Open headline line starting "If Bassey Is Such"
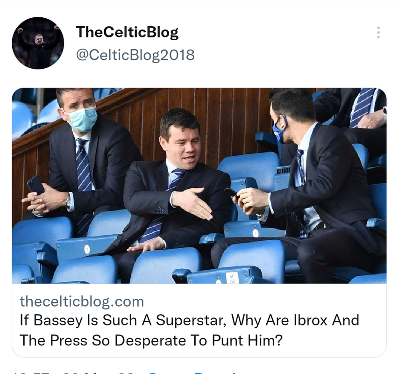This screenshot has height=374, width=398. pyautogui.click(x=189, y=320)
